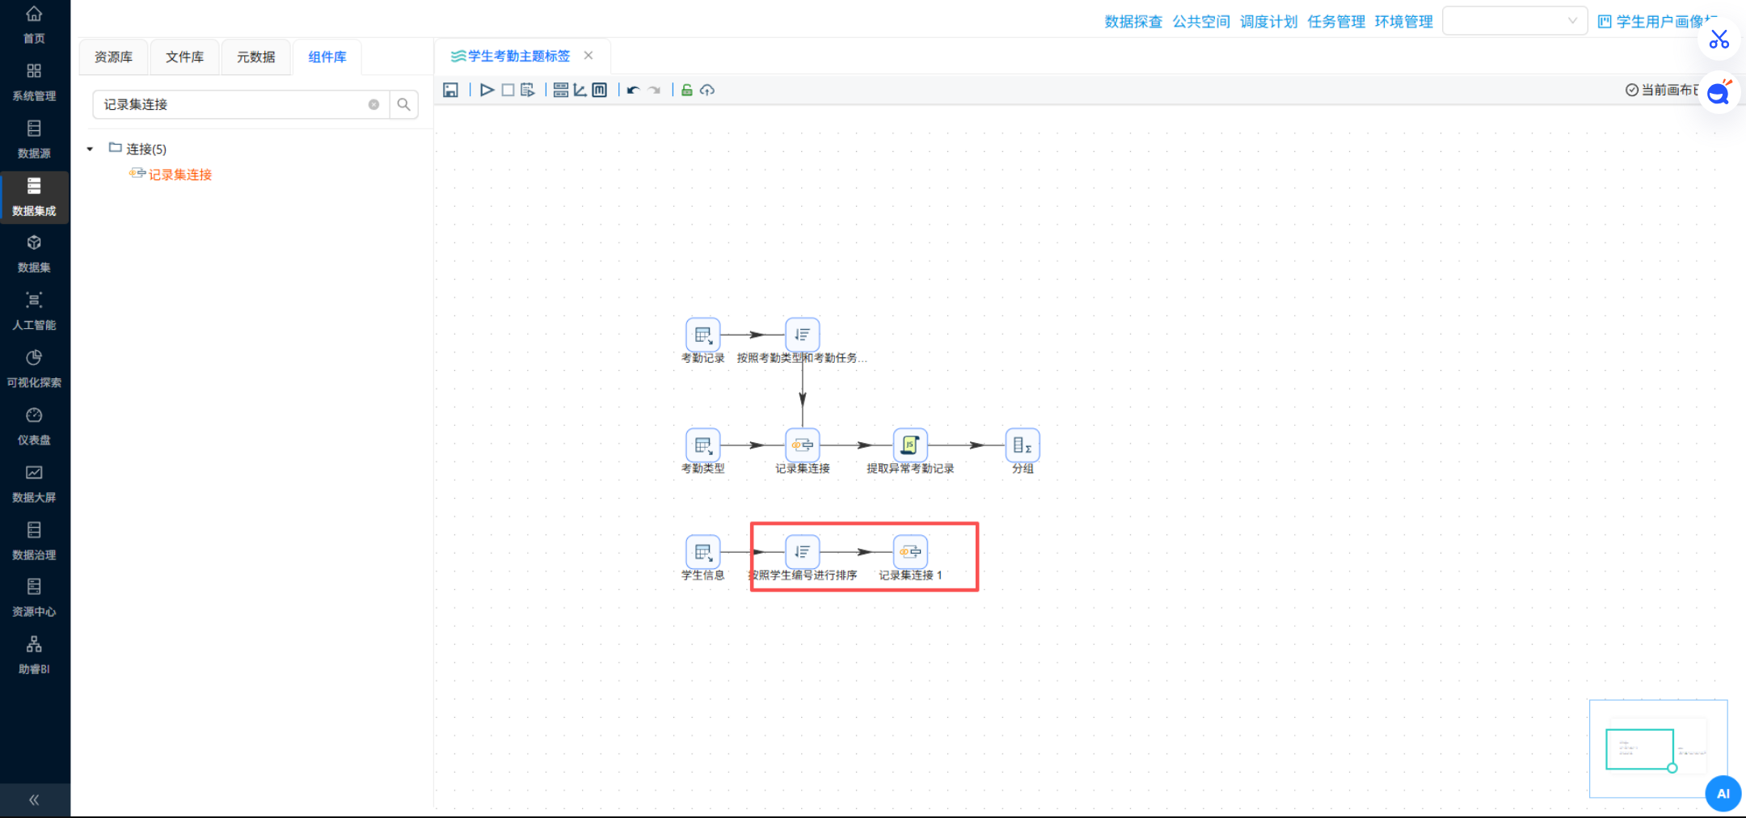Collapse the 连接(5) tree folder

[90, 149]
